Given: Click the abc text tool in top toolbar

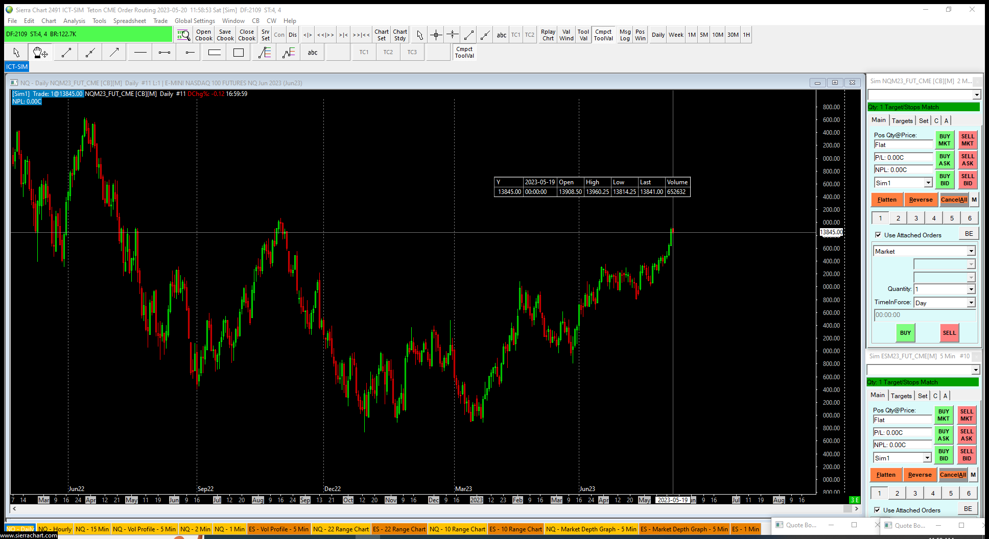Looking at the screenshot, I should tap(502, 35).
